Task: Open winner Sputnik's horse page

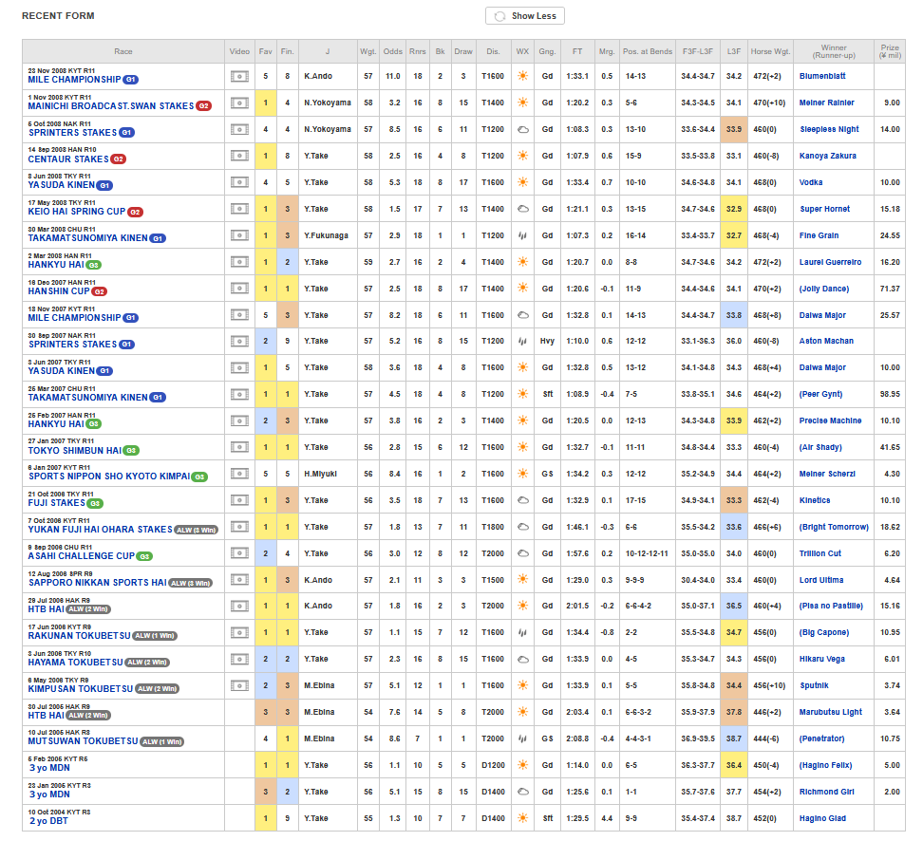Action: point(814,685)
